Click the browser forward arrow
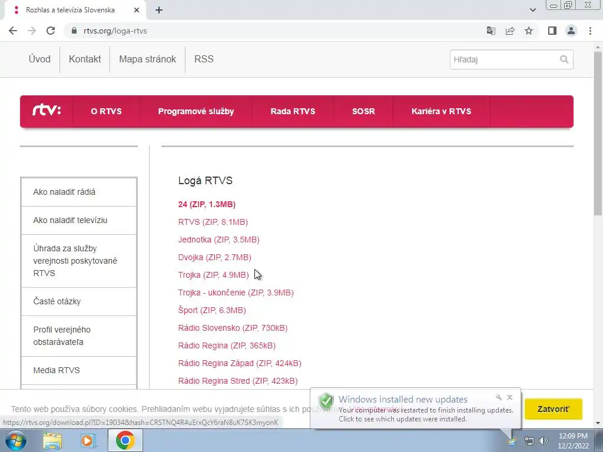The width and height of the screenshot is (603, 452). pyautogui.click(x=32, y=31)
